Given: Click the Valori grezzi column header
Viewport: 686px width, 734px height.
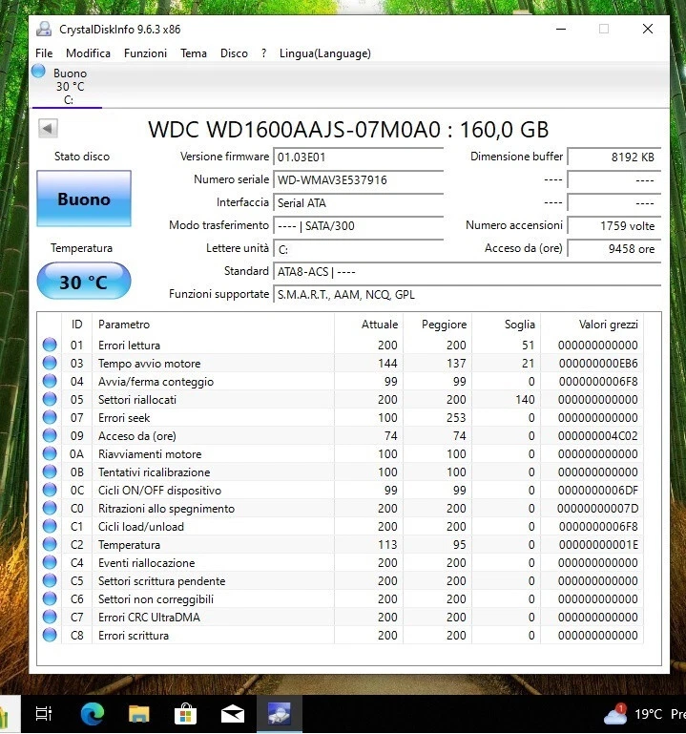Looking at the screenshot, I should click(592, 324).
